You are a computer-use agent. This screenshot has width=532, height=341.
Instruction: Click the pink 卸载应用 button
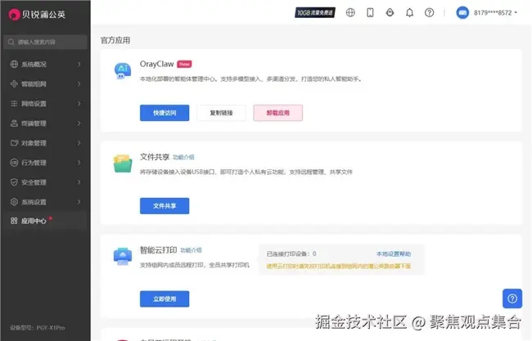tap(278, 113)
